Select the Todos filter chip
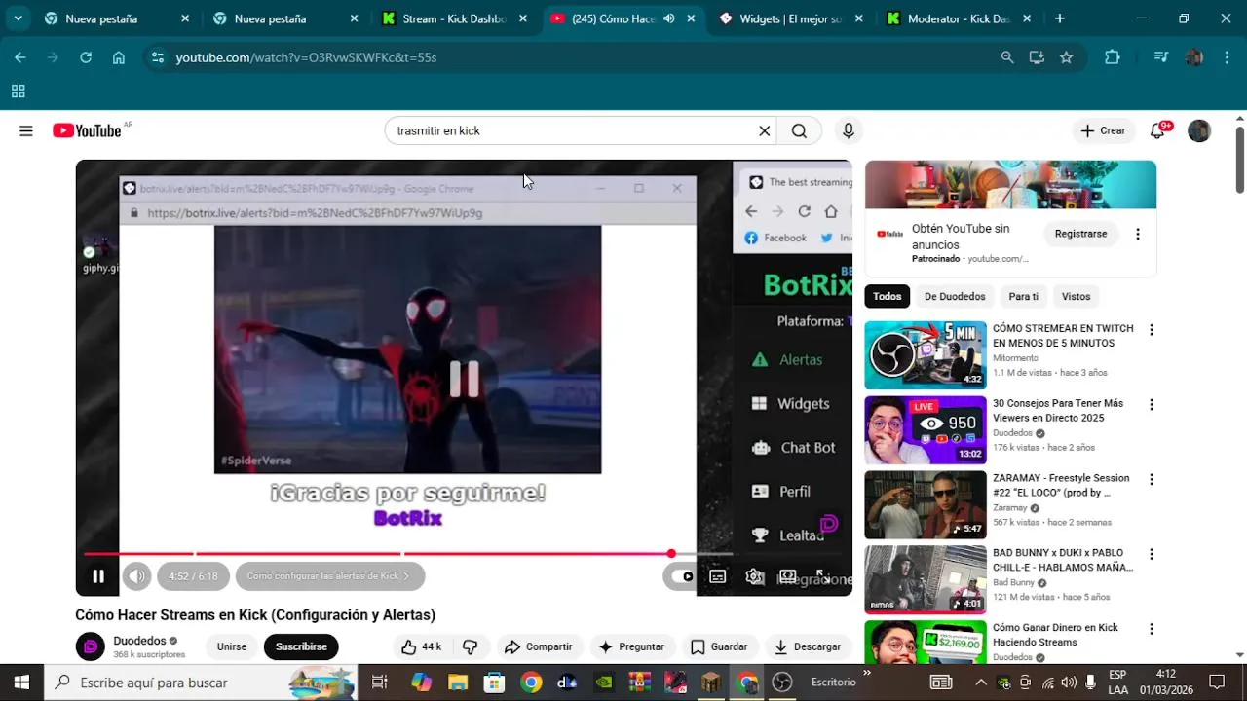1247x701 pixels. coord(888,296)
